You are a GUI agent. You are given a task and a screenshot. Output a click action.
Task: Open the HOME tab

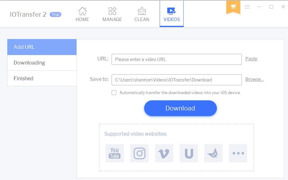(x=82, y=14)
